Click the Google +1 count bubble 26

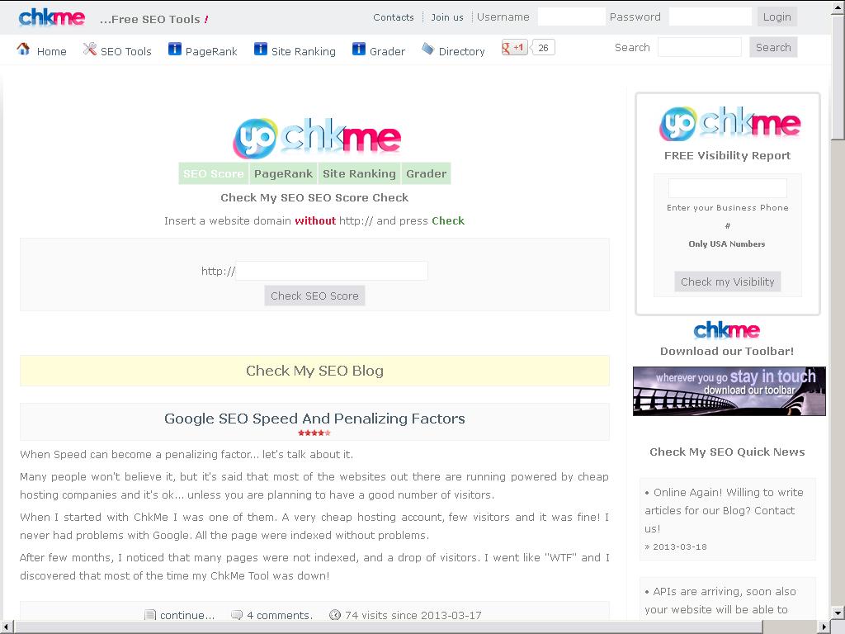pos(543,47)
